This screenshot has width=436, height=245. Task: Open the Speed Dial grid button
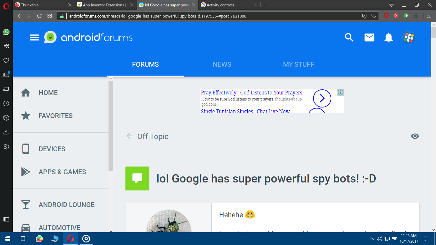[x=49, y=16]
